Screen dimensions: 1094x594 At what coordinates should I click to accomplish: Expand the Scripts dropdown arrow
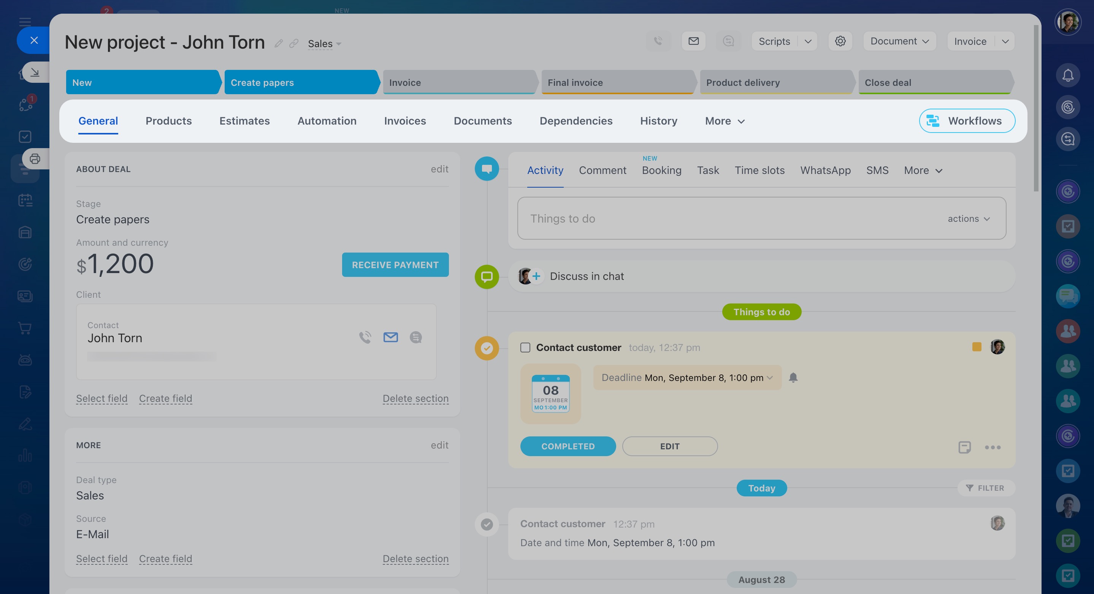(808, 41)
